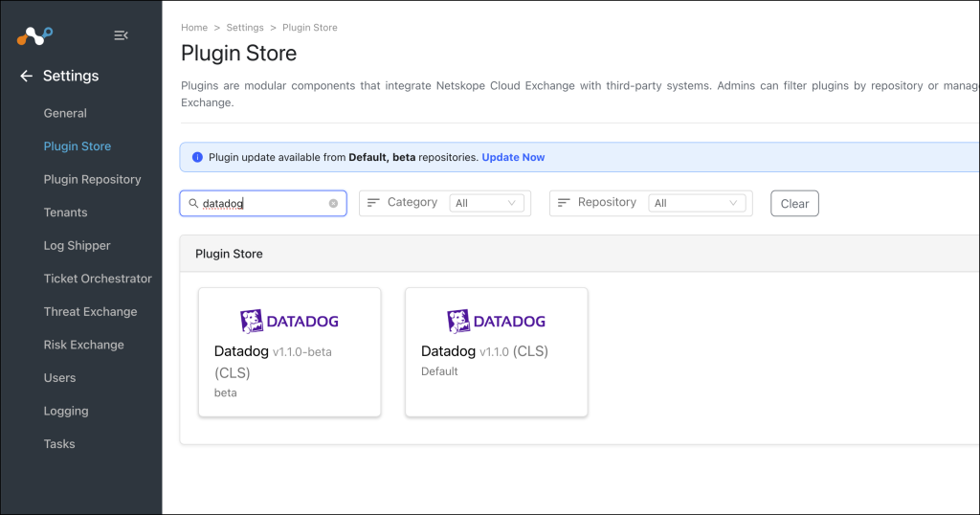Collapse the sidebar with the menu-fold icon
Image resolution: width=980 pixels, height=515 pixels.
pos(121,35)
